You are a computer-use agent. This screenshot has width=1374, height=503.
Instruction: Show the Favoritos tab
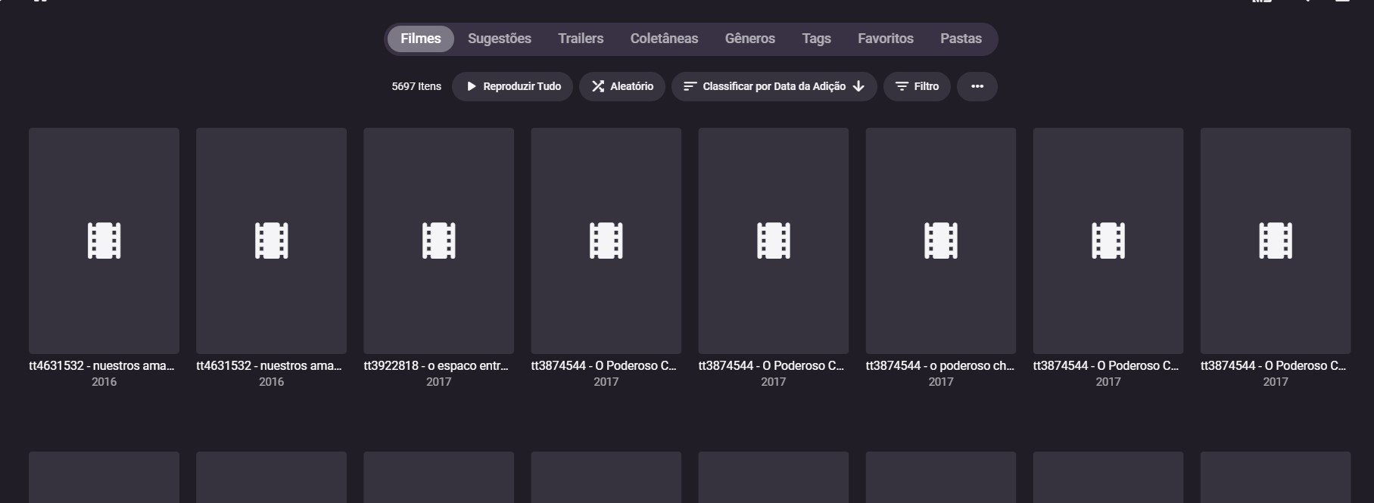[x=885, y=39]
